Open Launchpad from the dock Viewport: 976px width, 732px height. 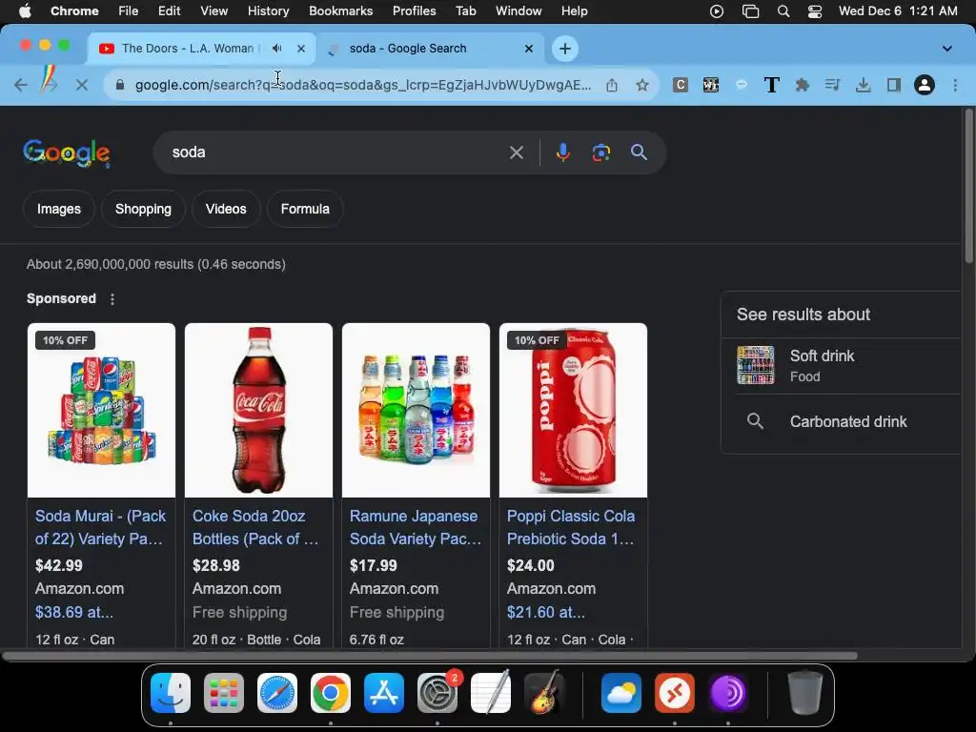pyautogui.click(x=224, y=693)
